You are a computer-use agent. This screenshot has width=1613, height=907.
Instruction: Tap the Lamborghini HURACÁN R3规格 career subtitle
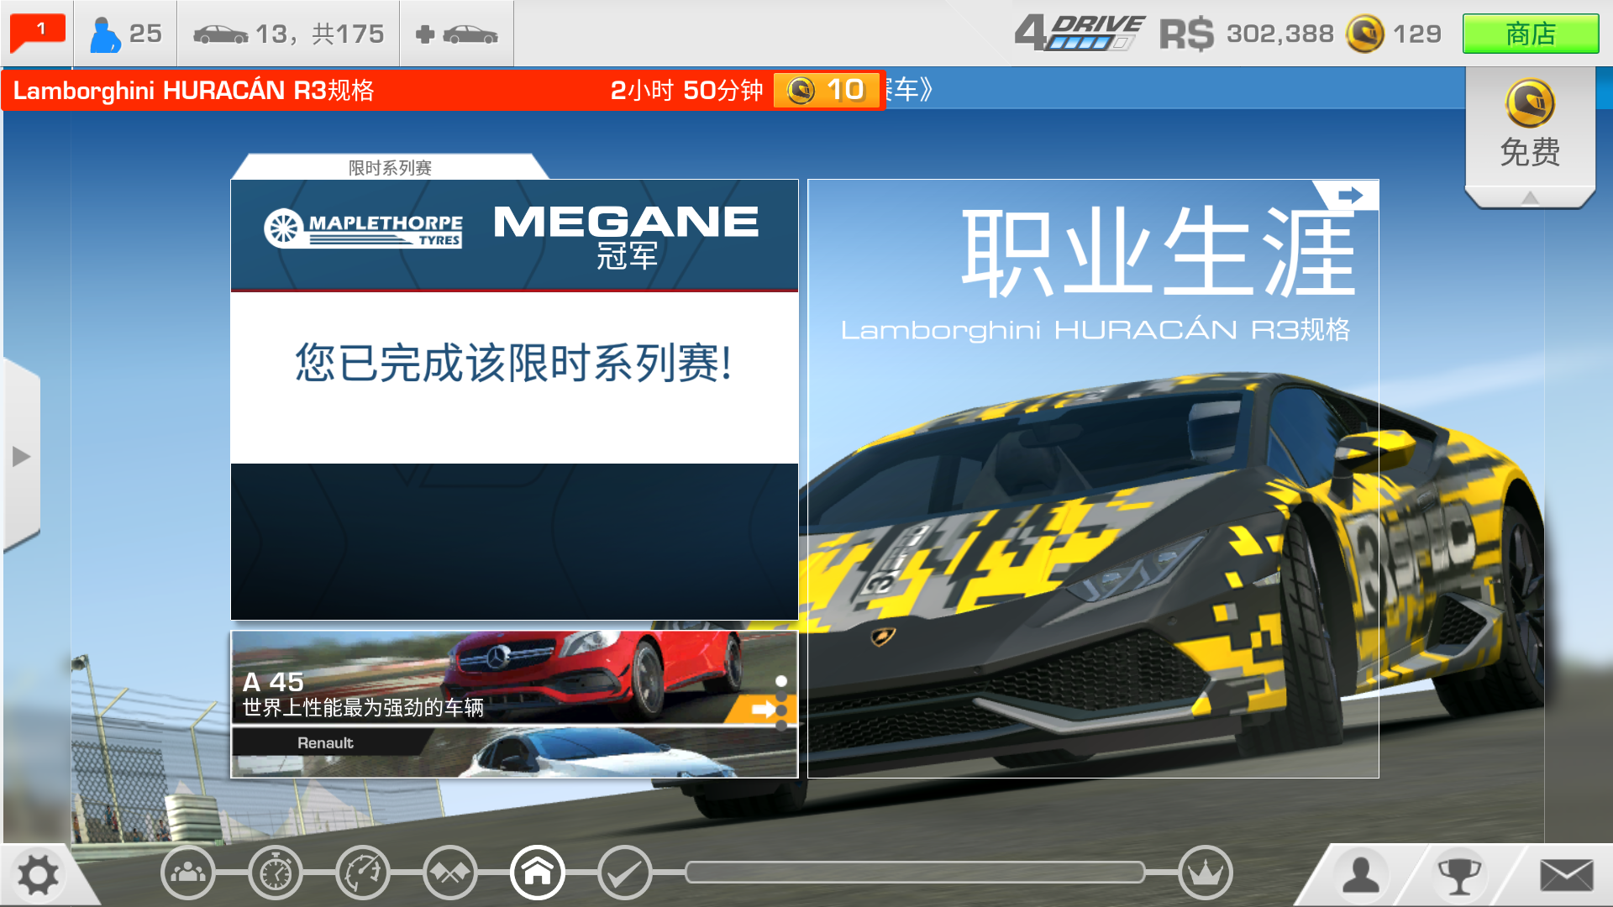pos(1095,329)
